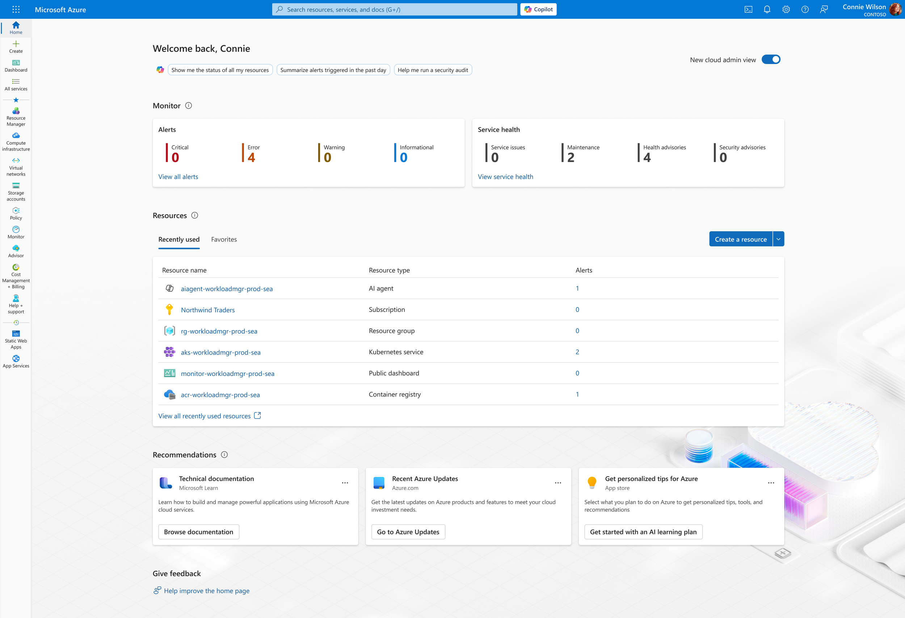The height and width of the screenshot is (618, 905).
Task: Click the Browse documentation button
Action: point(199,532)
